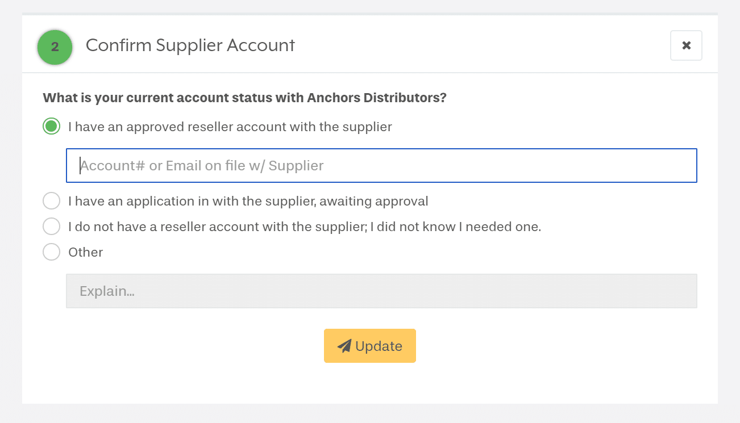
Task: Click the X icon in the header
Action: click(x=686, y=45)
